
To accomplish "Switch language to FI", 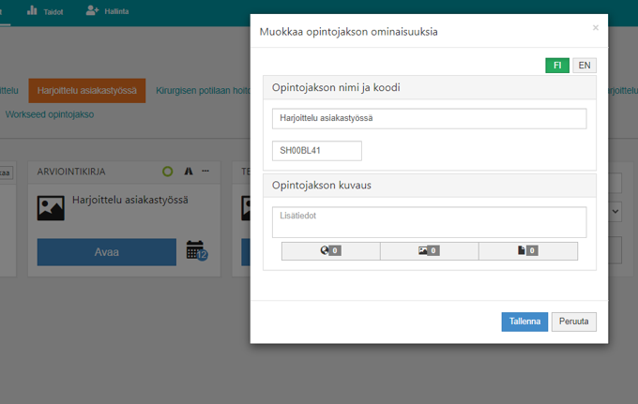I will (557, 66).
